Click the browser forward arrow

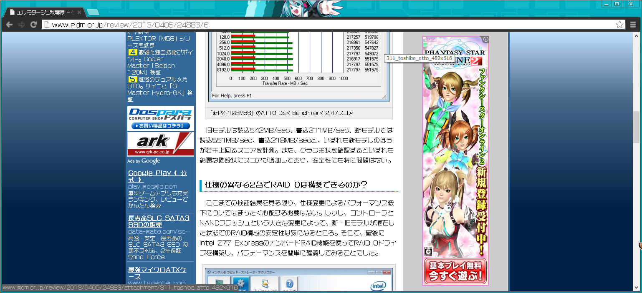[x=21, y=25]
